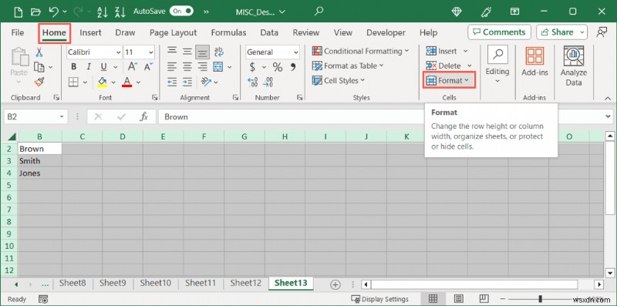
Task: Expand Cell Styles menu
Action: [x=339, y=81]
